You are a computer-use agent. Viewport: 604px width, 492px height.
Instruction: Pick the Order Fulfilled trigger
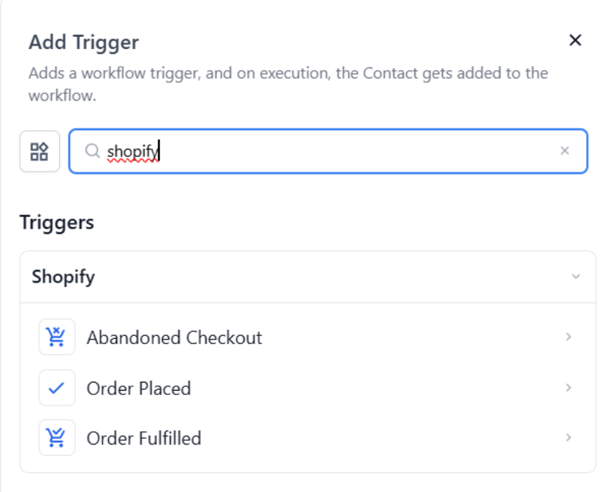click(x=144, y=438)
